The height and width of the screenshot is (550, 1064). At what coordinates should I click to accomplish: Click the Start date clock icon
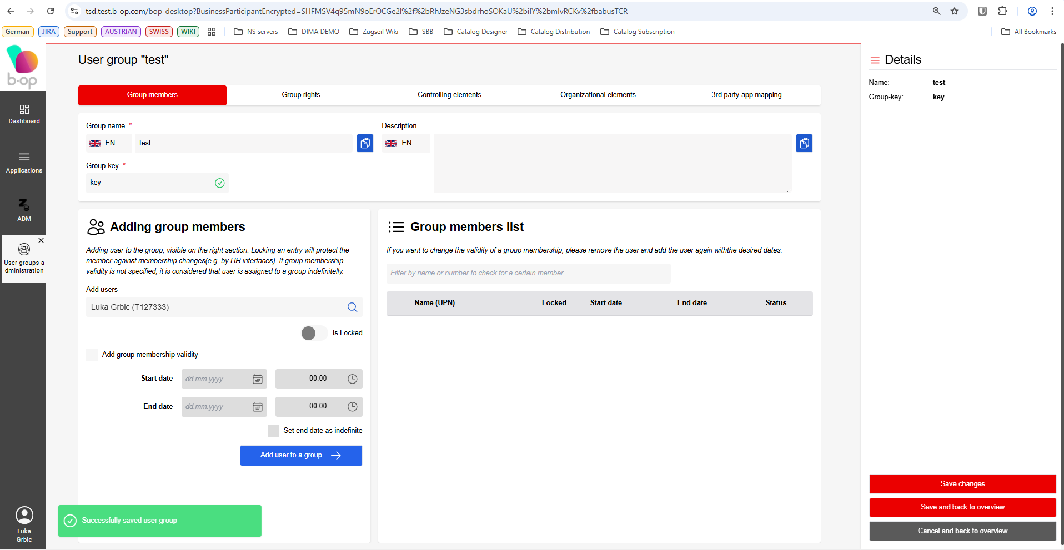(352, 379)
